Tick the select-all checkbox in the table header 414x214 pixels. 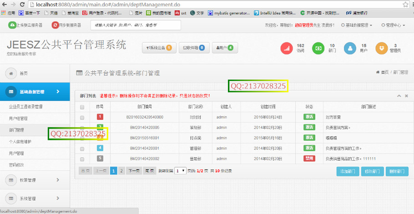[82, 107]
